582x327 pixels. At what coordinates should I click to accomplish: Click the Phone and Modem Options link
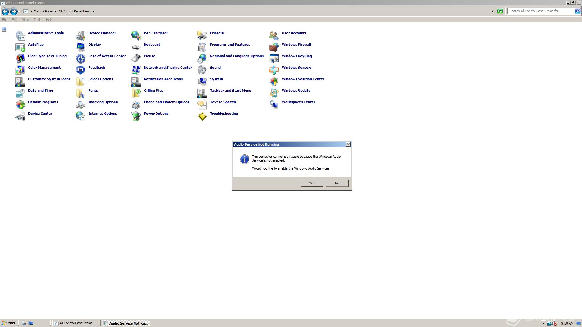[167, 102]
